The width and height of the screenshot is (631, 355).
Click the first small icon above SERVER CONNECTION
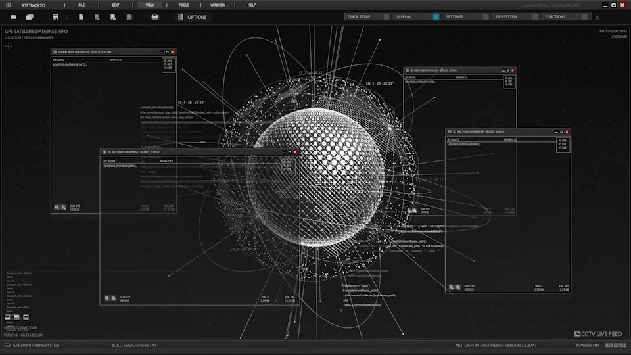pos(7,317)
